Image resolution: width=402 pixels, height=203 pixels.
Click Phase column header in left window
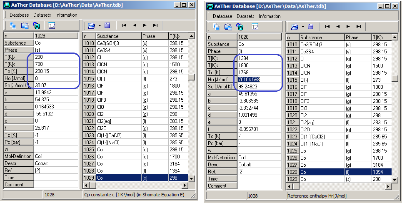pos(155,36)
